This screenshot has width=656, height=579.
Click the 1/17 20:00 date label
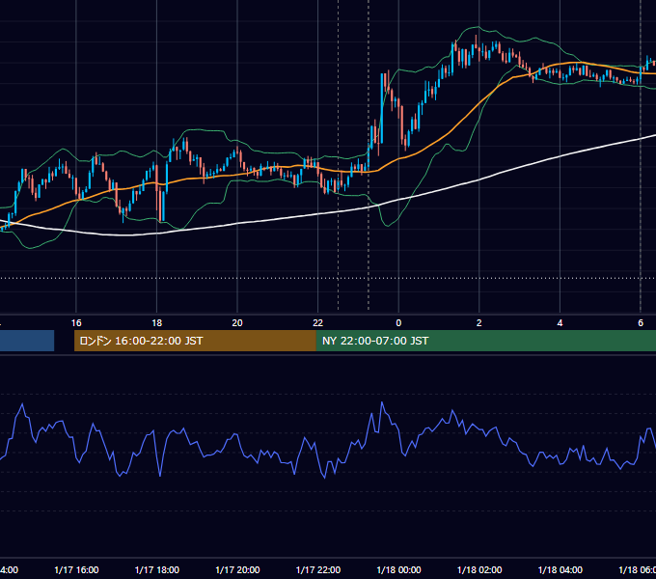click(237, 569)
